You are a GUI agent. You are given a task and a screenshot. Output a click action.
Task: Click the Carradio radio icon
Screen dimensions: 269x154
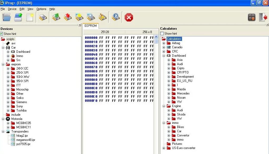coord(169,47)
